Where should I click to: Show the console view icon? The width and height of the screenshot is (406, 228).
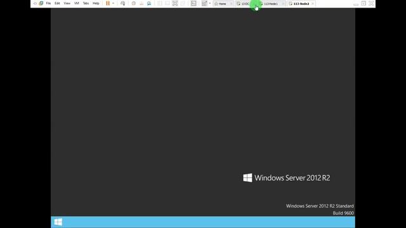[193, 3]
